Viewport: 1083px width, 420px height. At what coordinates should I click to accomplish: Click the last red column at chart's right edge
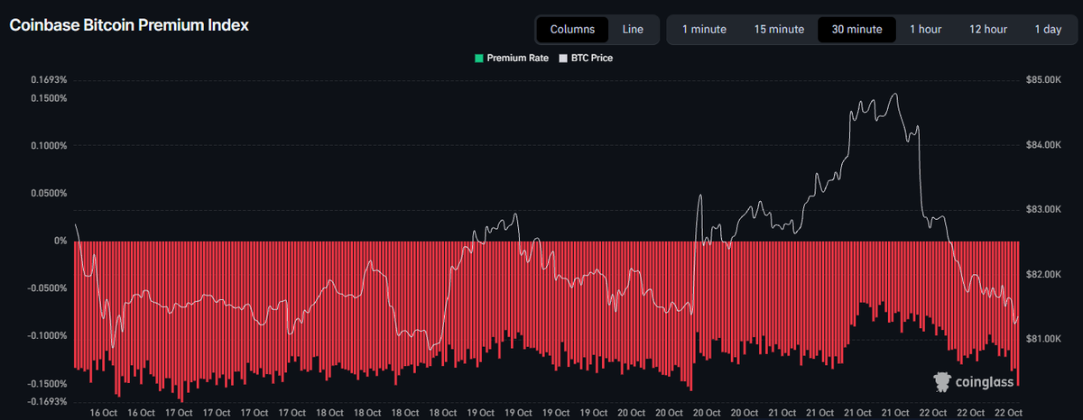(x=1018, y=313)
